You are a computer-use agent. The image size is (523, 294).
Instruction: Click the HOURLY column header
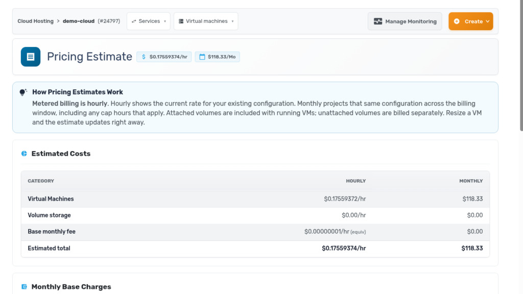pos(356,181)
